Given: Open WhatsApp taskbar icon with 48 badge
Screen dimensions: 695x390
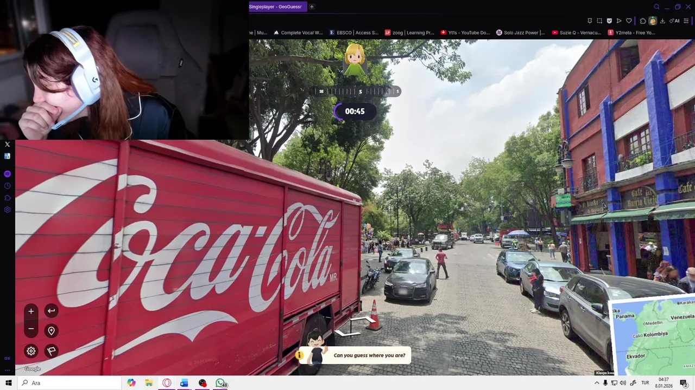Looking at the screenshot, I should point(220,383).
